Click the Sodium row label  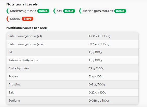(14, 101)
